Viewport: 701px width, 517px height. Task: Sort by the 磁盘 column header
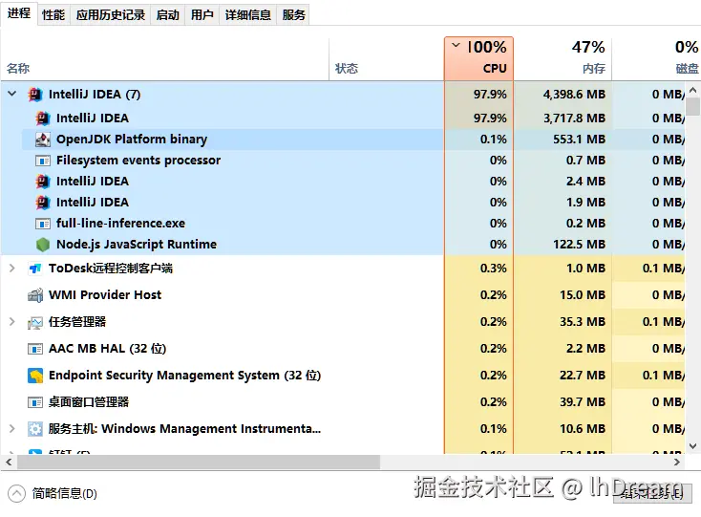tap(656, 58)
